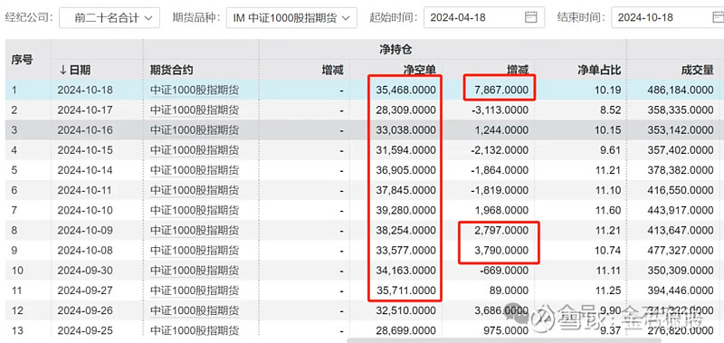
Task: Click change value 2,797.0000
Action: click(501, 231)
